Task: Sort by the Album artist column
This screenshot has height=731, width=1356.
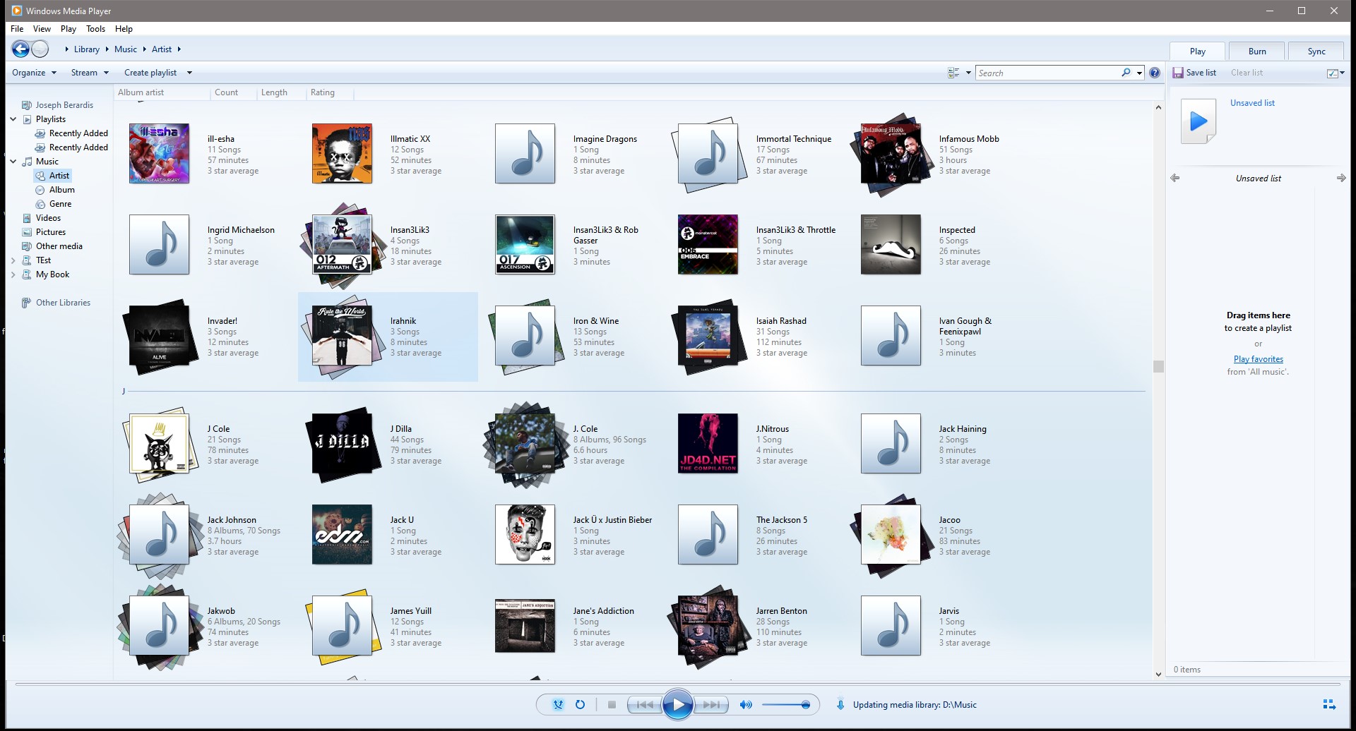Action: (x=162, y=92)
